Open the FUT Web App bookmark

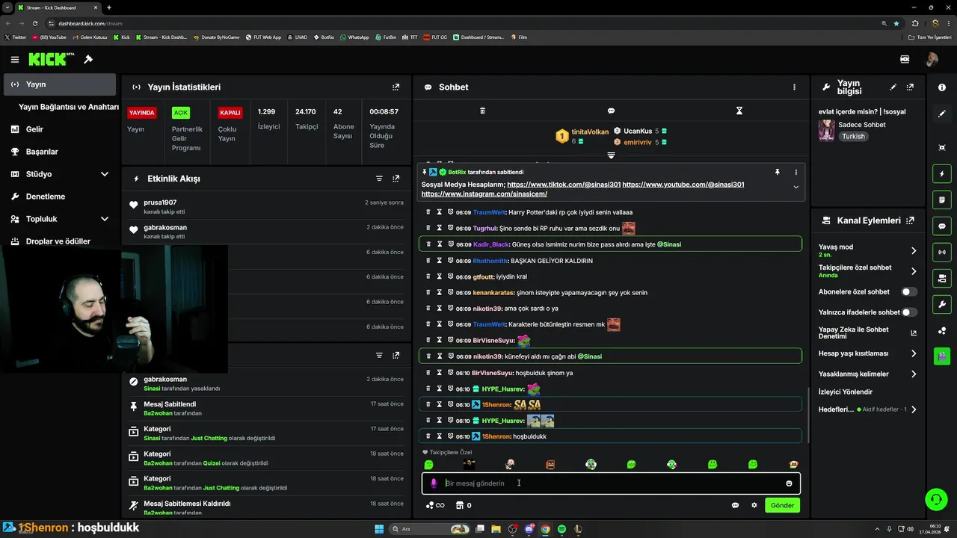coord(262,37)
